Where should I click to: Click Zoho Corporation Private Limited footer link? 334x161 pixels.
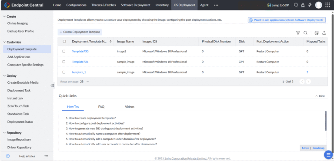pyautogui.click(x=185, y=158)
